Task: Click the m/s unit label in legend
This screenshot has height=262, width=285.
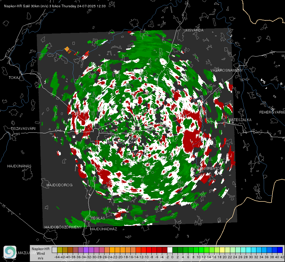Action: 40,258
